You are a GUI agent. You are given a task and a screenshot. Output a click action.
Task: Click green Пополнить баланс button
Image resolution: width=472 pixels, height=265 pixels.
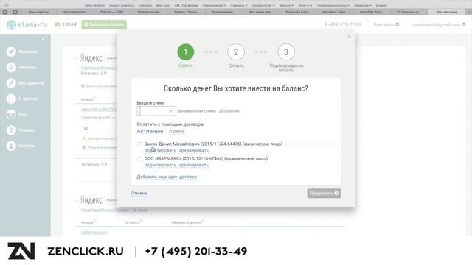(x=104, y=24)
